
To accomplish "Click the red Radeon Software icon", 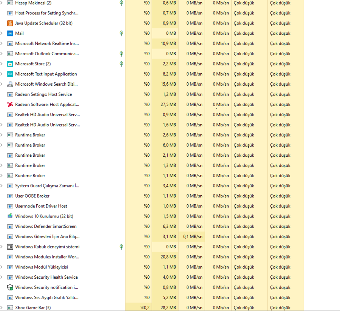I will click(10, 105).
